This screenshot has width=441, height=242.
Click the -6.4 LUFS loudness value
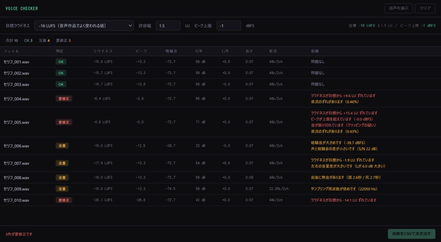tap(102, 98)
